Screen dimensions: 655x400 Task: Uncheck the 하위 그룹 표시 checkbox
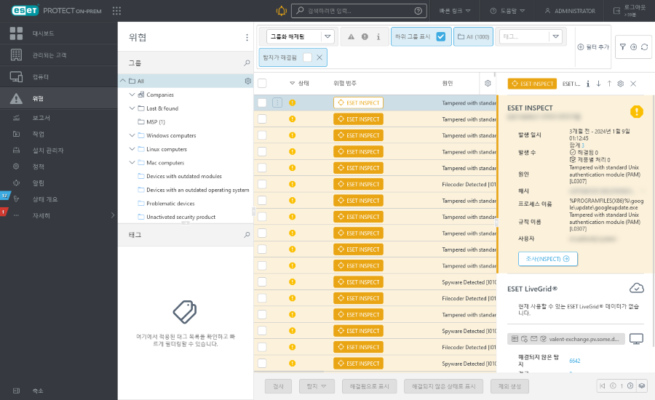(x=440, y=36)
